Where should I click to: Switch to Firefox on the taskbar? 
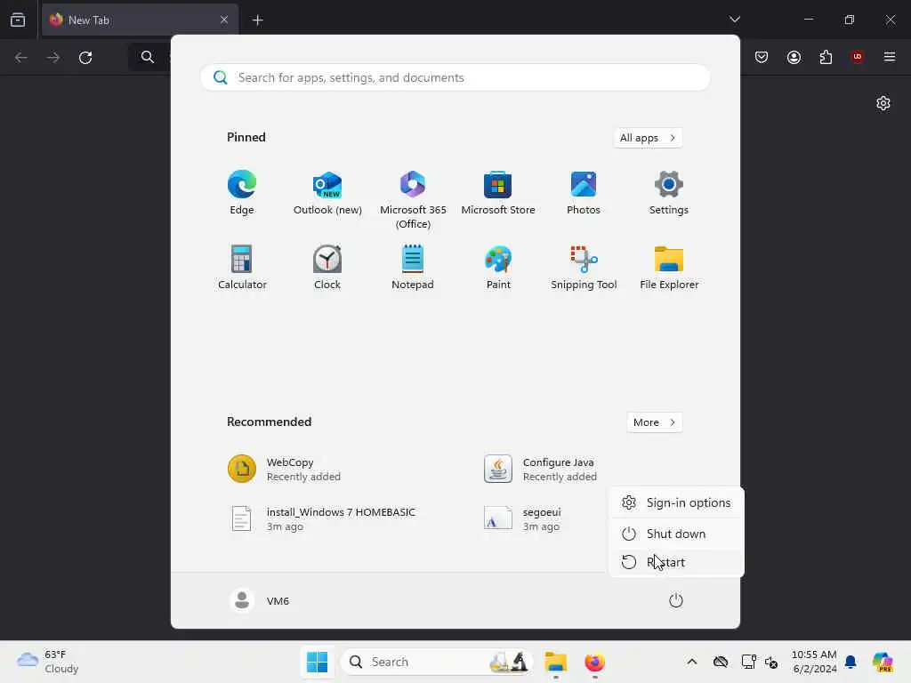pyautogui.click(x=594, y=662)
